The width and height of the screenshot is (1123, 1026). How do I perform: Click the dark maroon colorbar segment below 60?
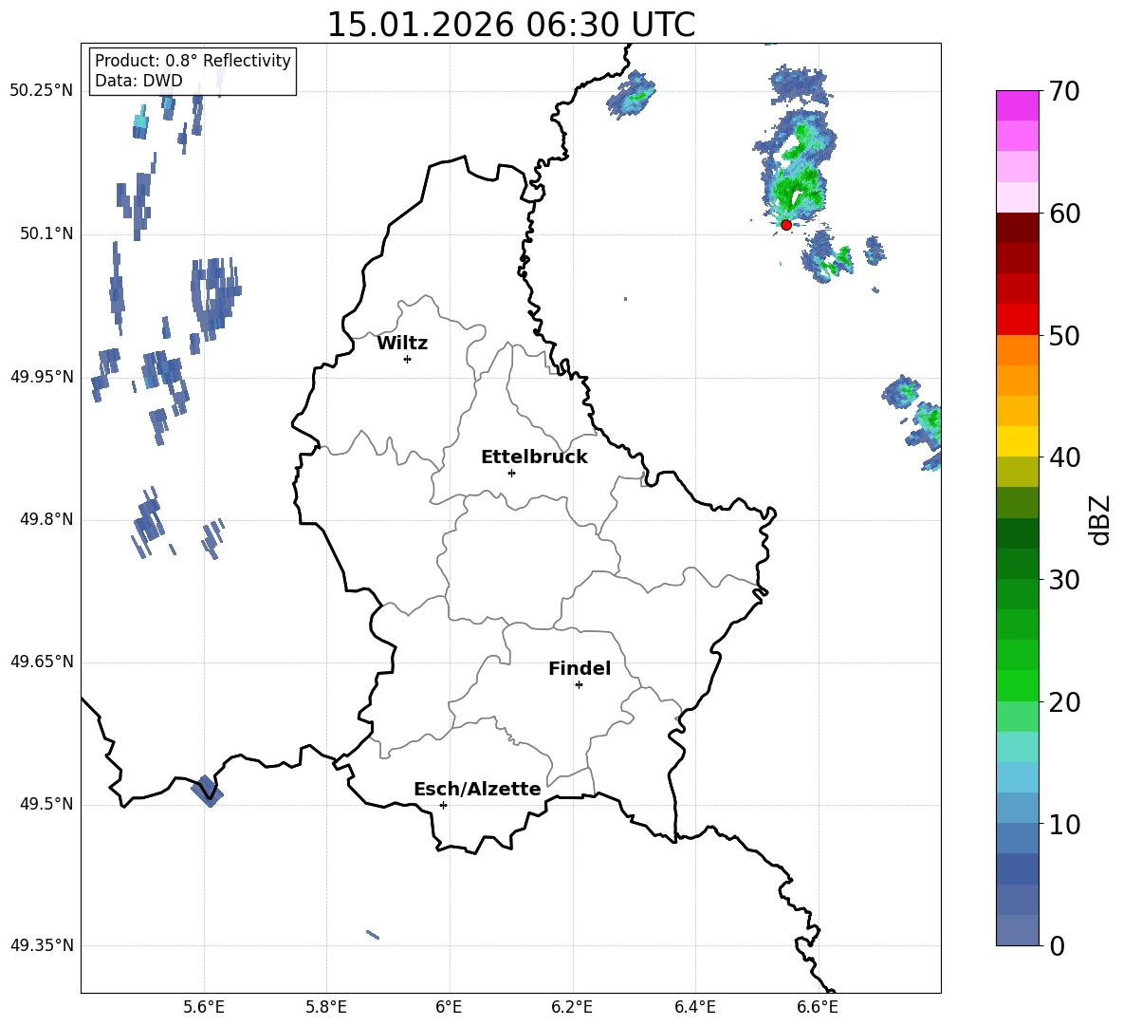1017,228
